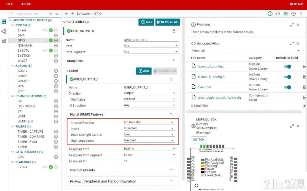The image size is (307, 191).
Task: Open the three-dot more options menu
Action: click(301, 14)
